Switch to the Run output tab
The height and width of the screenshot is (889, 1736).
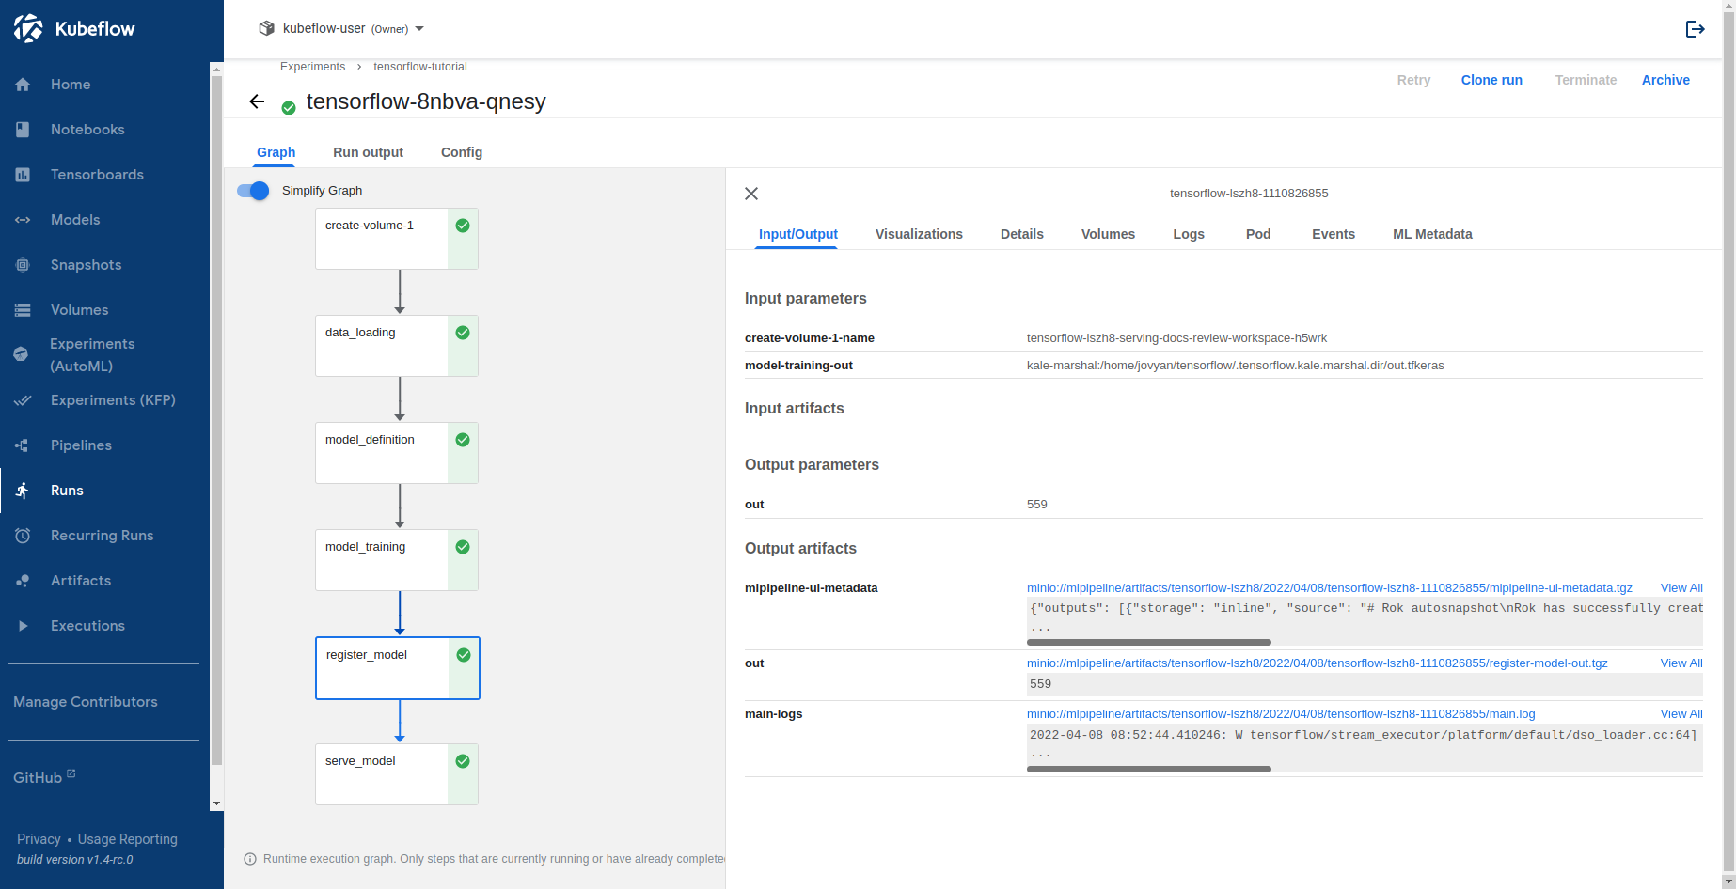point(369,152)
